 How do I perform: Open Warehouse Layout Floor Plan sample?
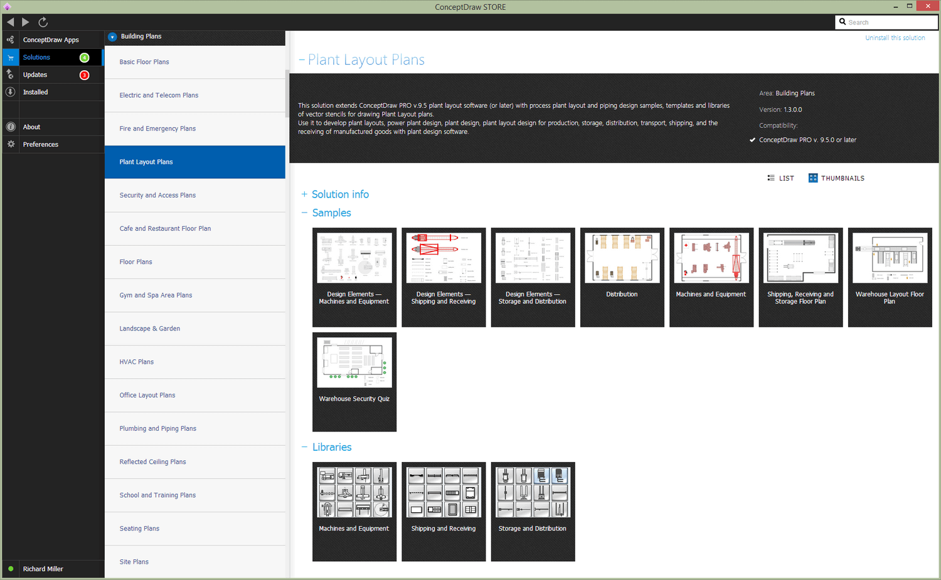pyautogui.click(x=890, y=277)
